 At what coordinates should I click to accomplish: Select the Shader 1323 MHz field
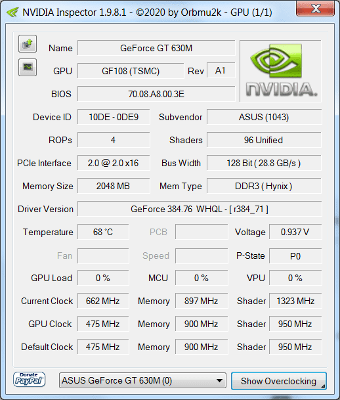click(x=295, y=301)
